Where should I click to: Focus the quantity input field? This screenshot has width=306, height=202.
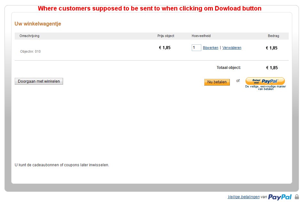pos(196,48)
